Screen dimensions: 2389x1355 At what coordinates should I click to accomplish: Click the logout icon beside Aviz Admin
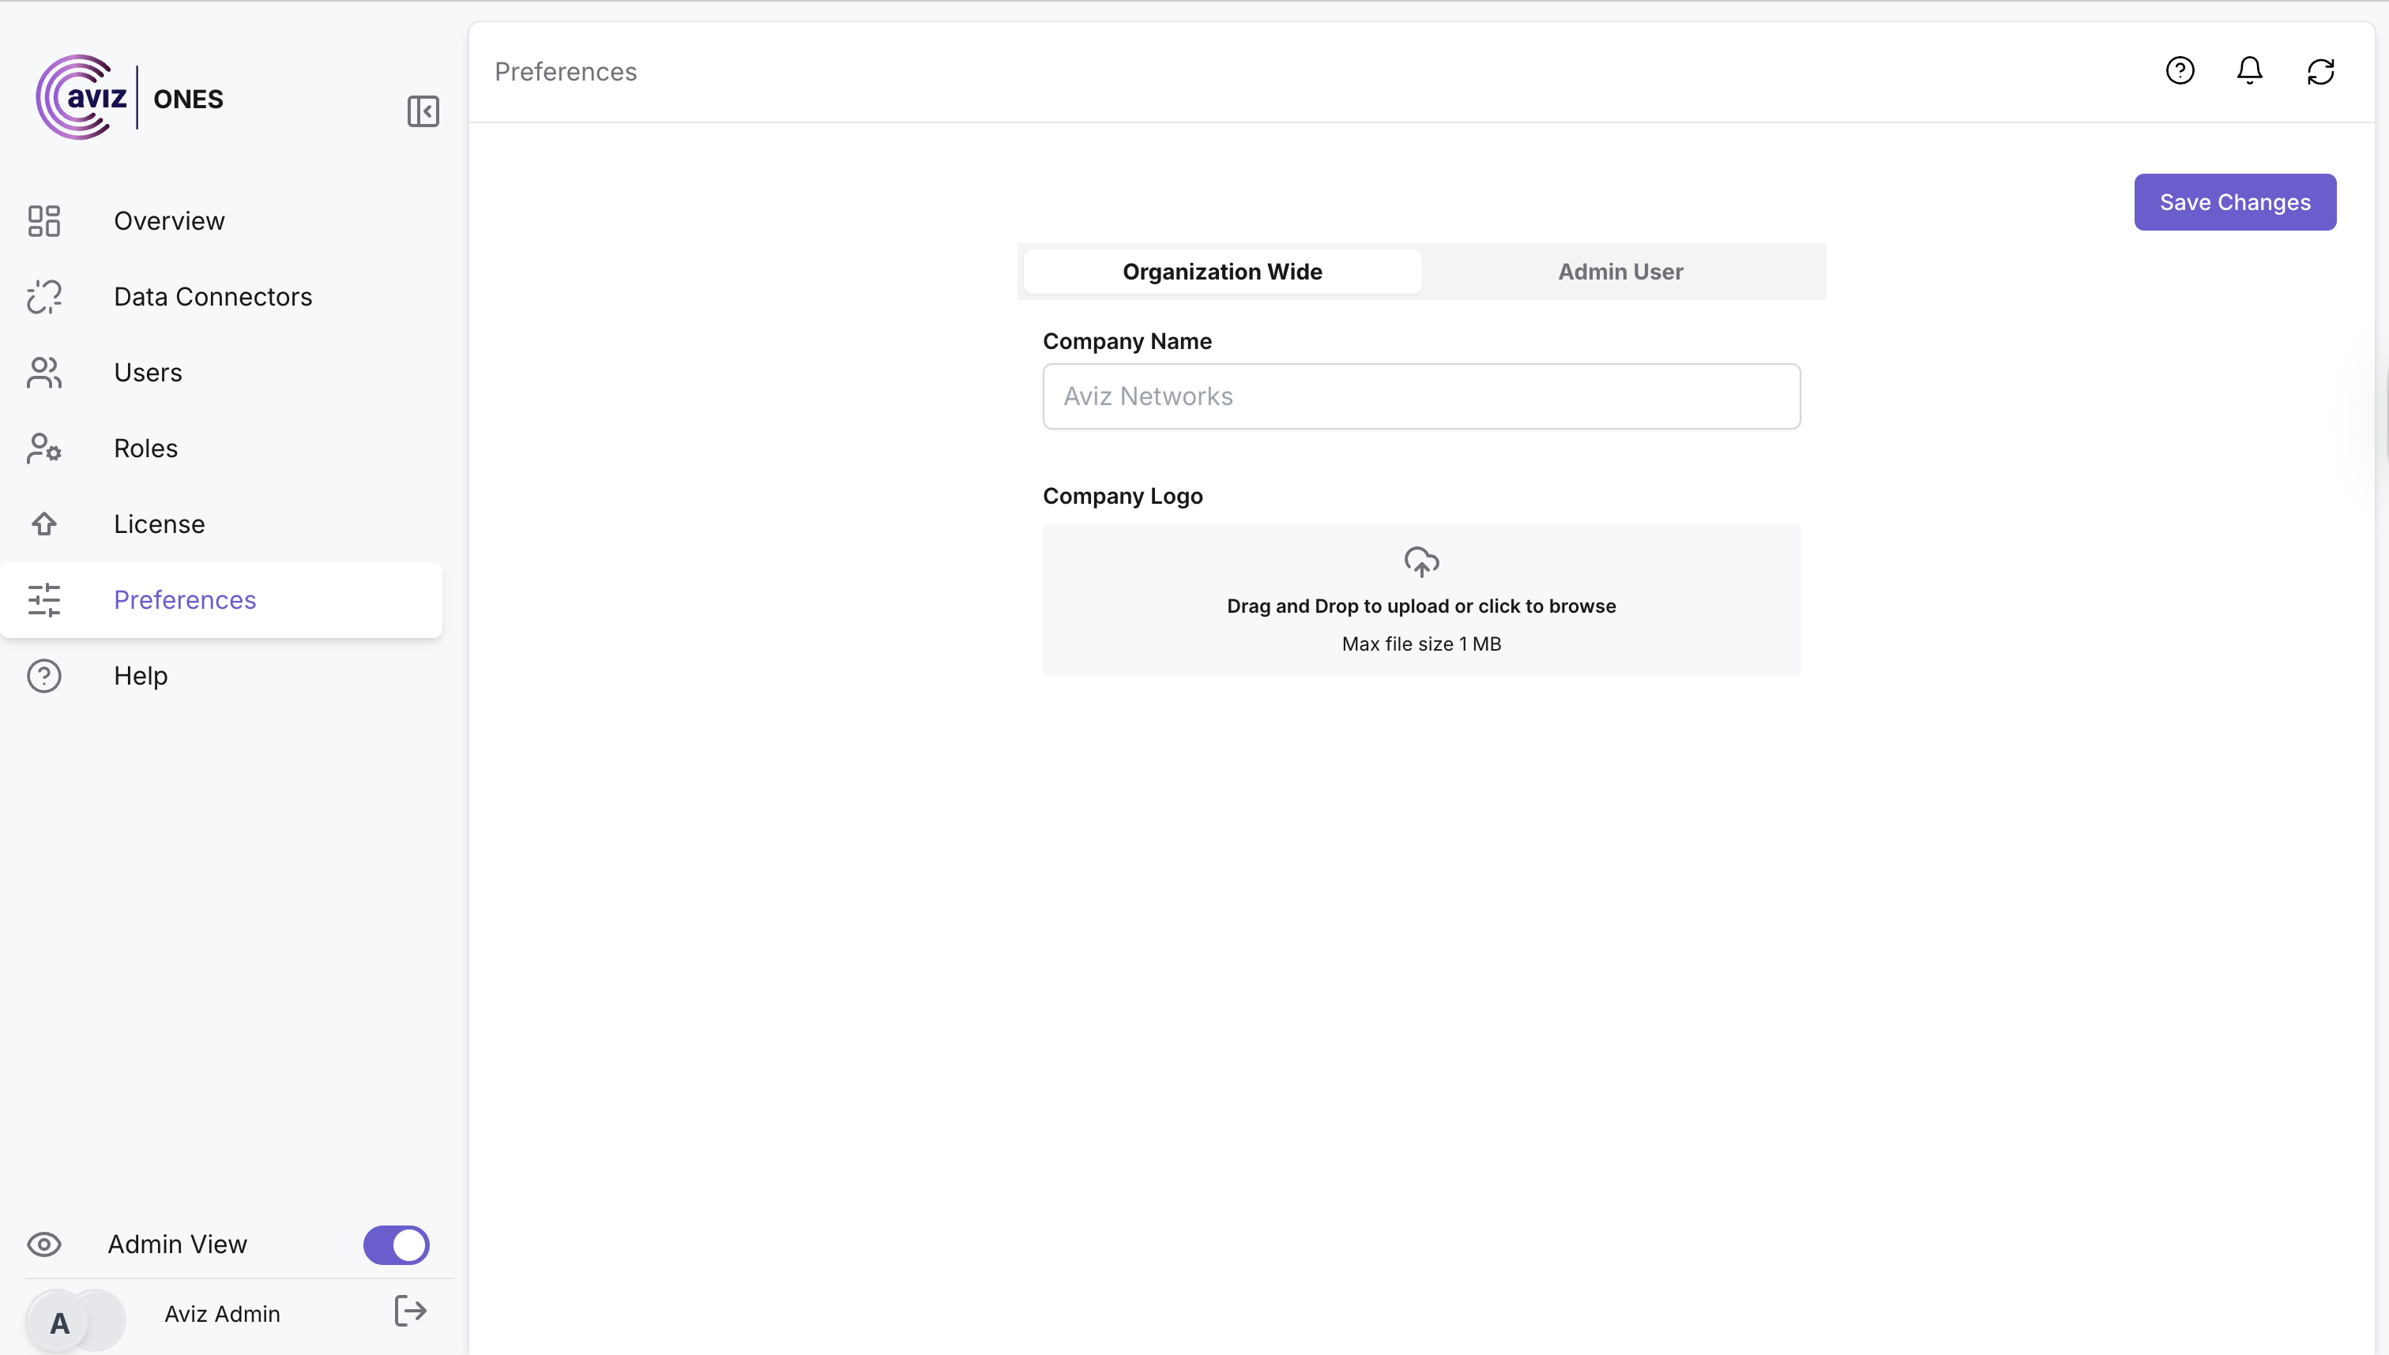pyautogui.click(x=410, y=1310)
